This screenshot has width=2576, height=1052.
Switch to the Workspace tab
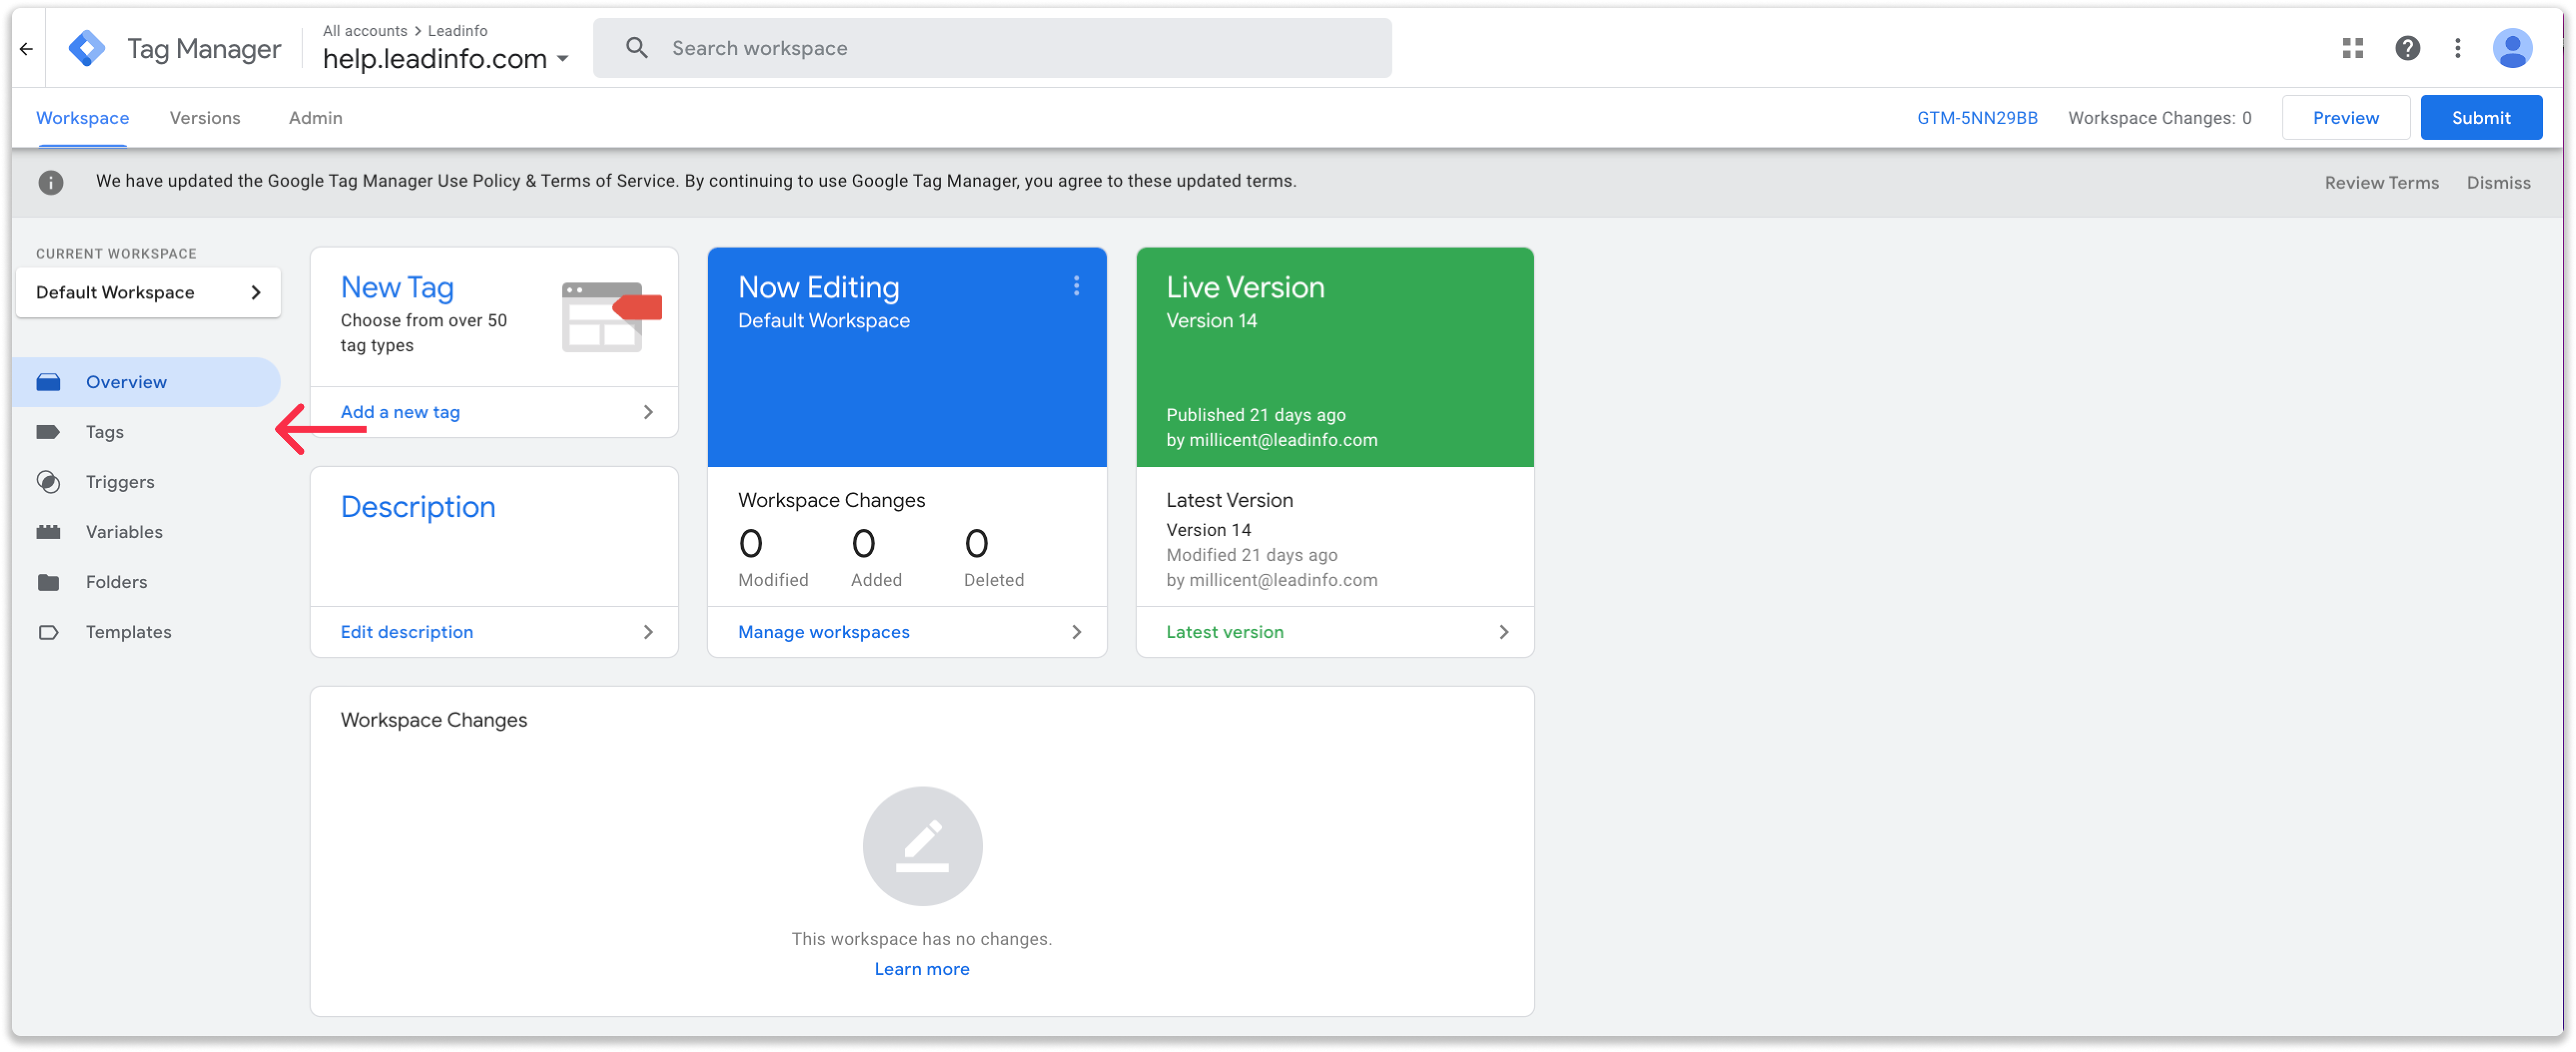82,118
